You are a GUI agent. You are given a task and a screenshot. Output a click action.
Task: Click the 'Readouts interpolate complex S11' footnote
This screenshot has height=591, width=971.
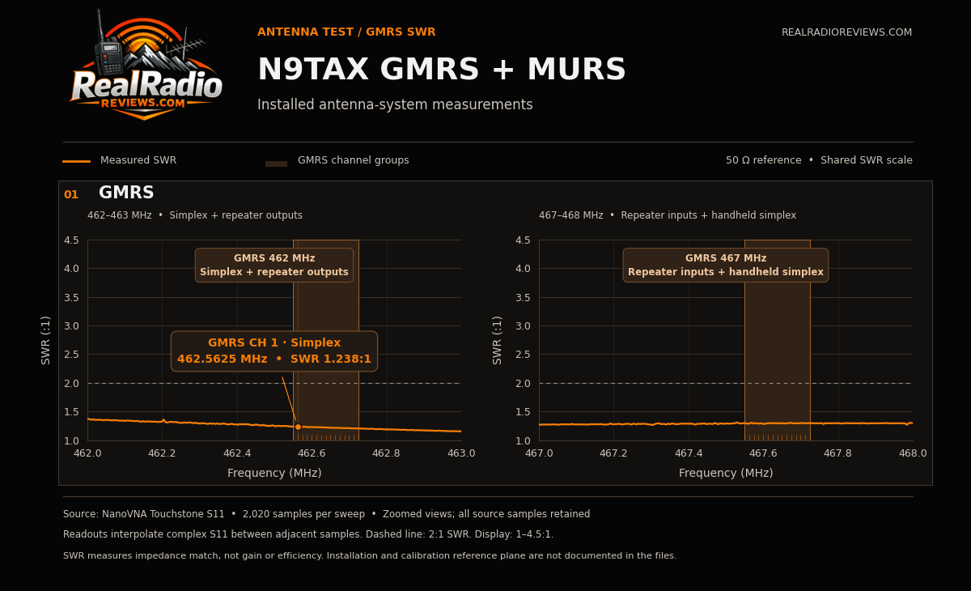(x=308, y=534)
